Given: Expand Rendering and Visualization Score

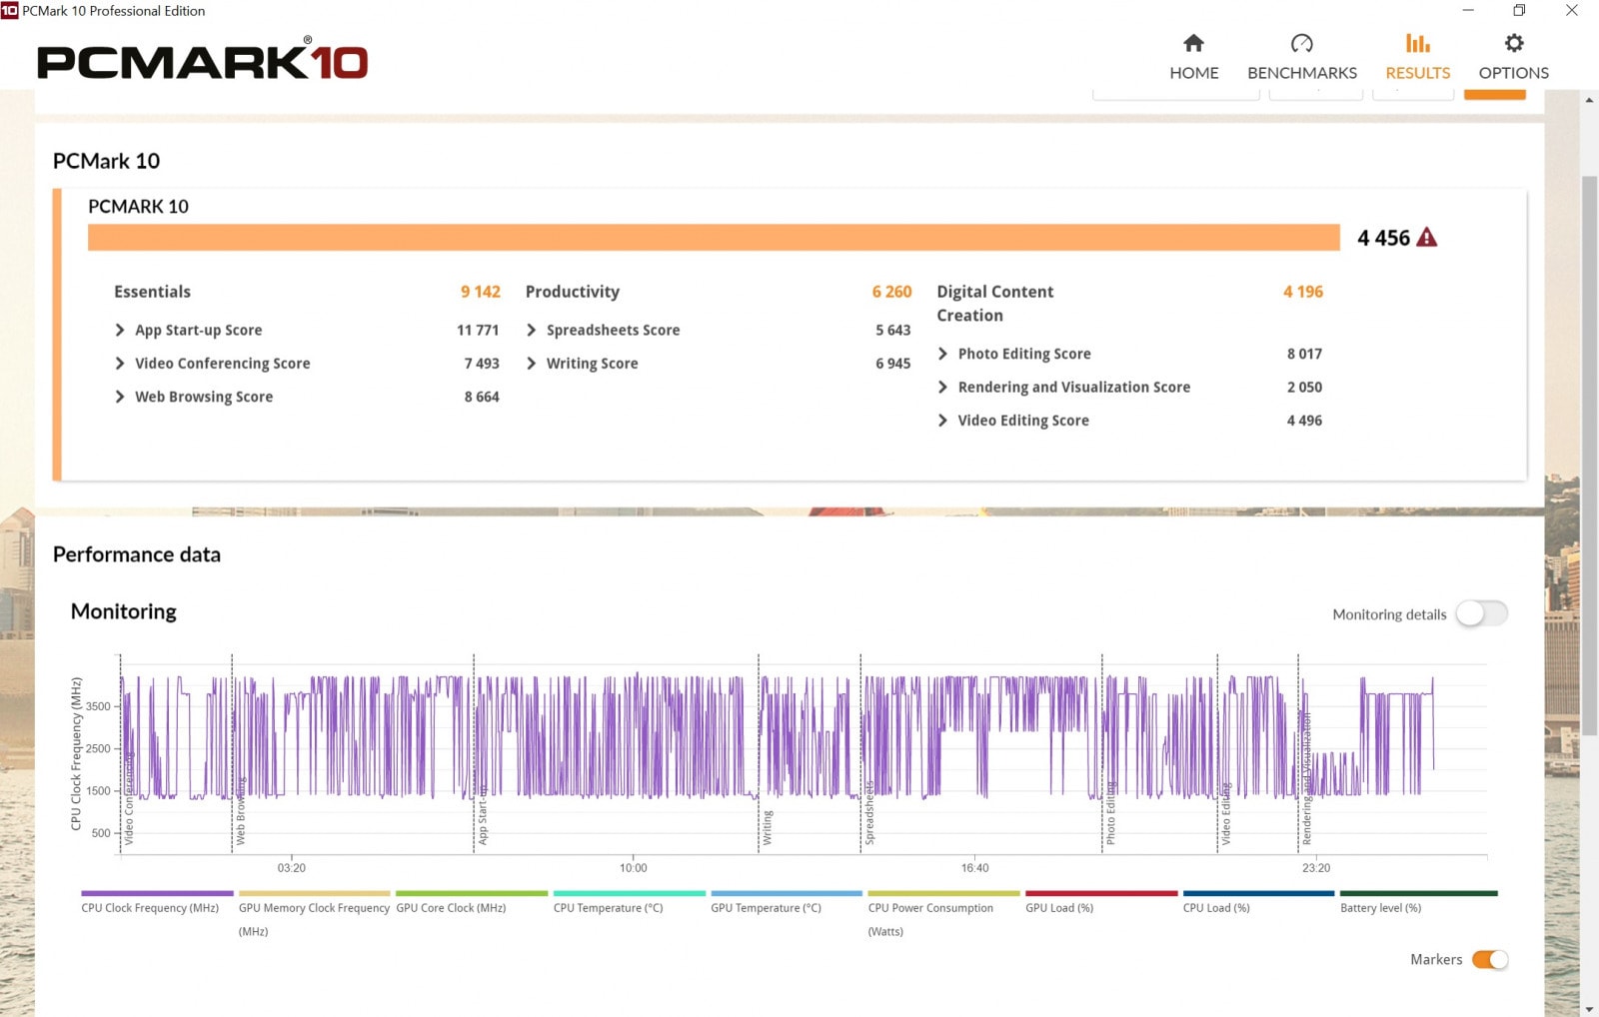Looking at the screenshot, I should [942, 388].
